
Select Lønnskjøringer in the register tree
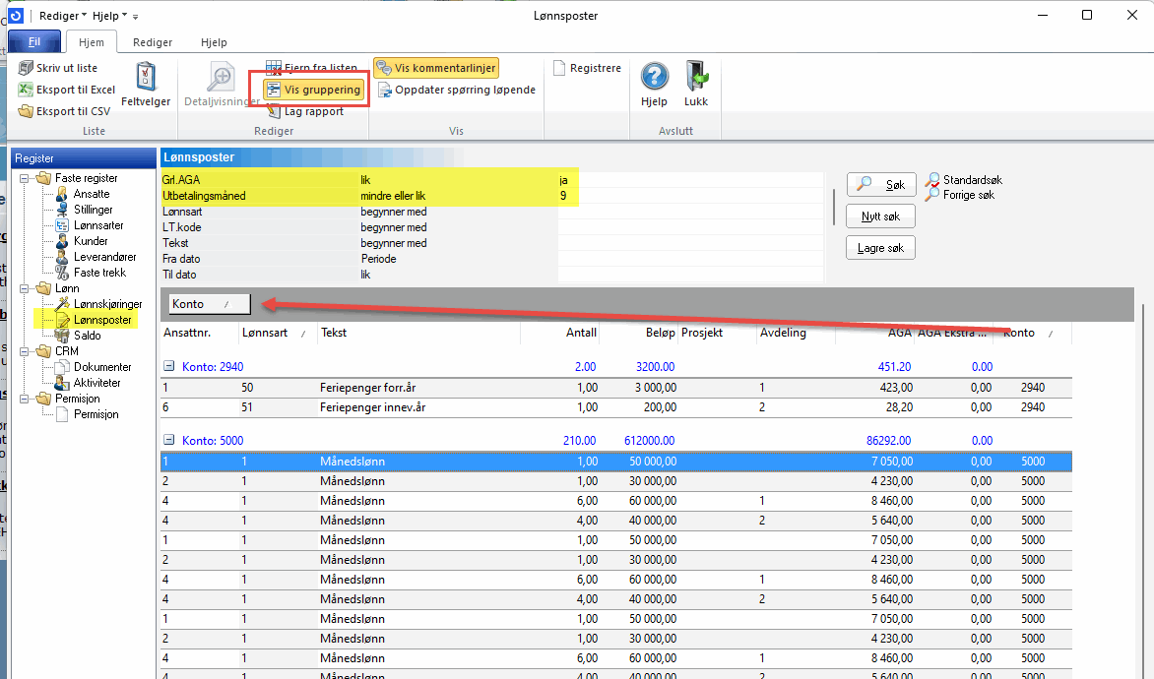(107, 304)
